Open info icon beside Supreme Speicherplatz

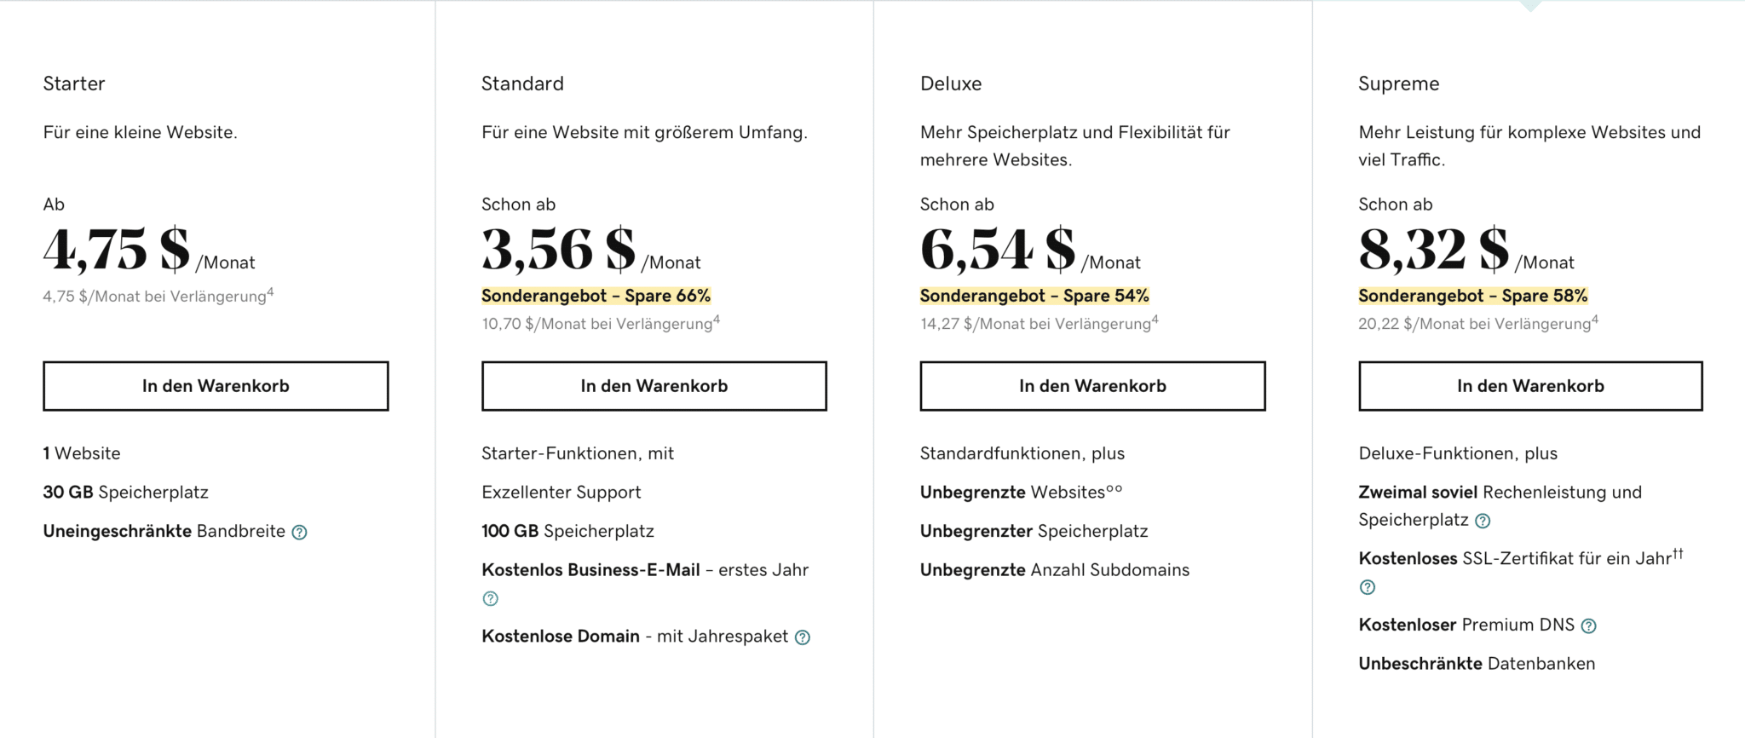point(1483,521)
